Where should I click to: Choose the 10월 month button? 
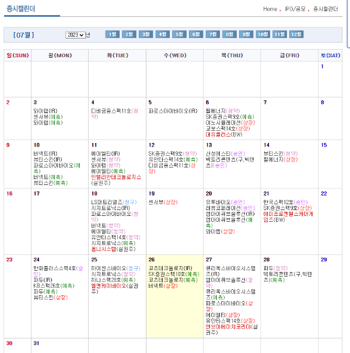pyautogui.click(x=262, y=34)
